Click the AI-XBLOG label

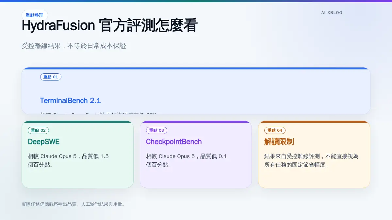[x=332, y=13]
